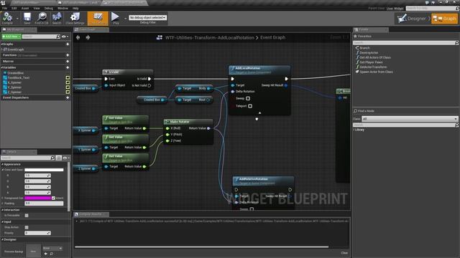Toggle visibility of X_Spinner variable
This screenshot has height=258, width=460.
click(x=68, y=82)
